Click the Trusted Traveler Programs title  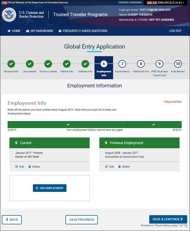point(80,14)
